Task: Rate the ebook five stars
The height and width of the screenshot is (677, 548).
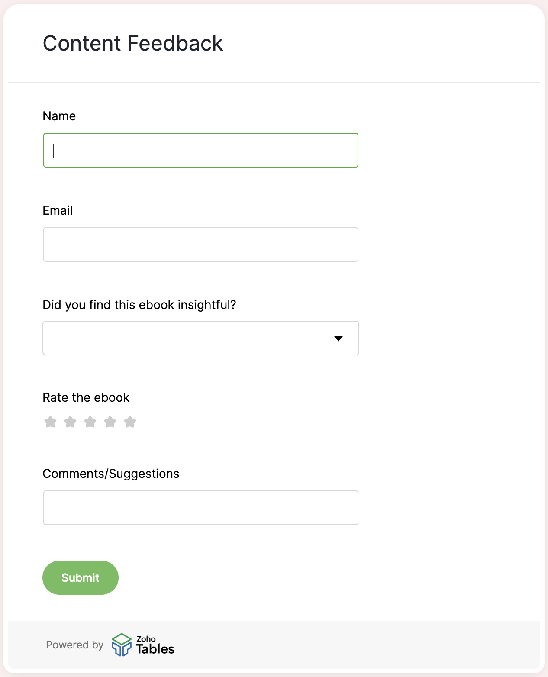Action: click(x=130, y=422)
